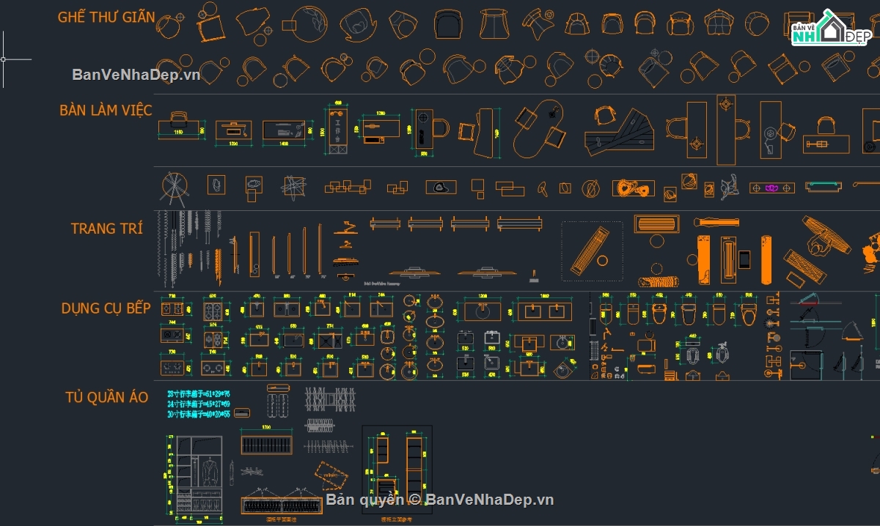Click the BanVeNhaDep.vn watermark at top-left
The width and height of the screenshot is (880, 526).
136,74
